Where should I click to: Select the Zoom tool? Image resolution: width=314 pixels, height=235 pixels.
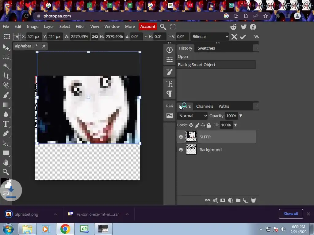pos(6,172)
